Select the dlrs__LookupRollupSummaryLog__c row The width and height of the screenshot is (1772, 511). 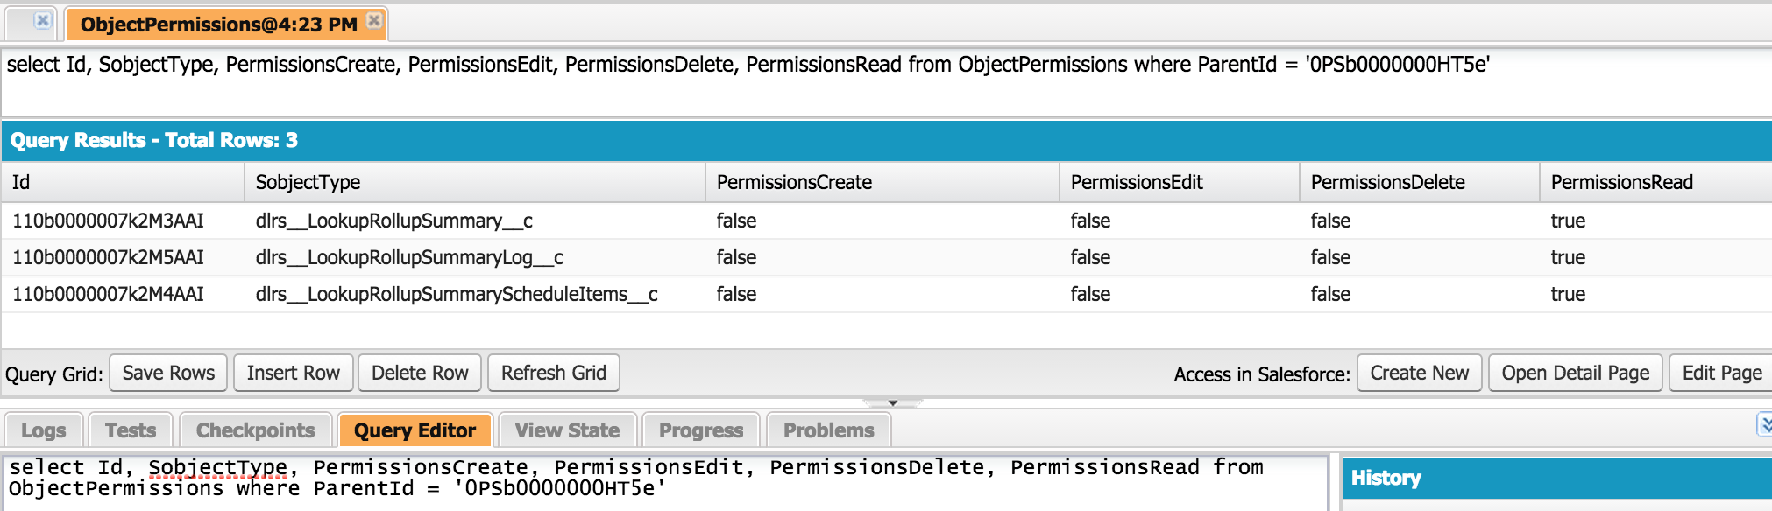pyautogui.click(x=409, y=258)
